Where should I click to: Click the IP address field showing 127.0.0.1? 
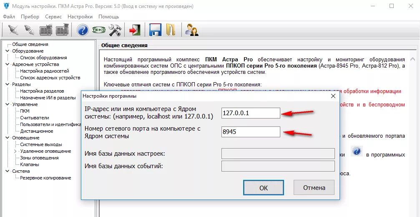(x=251, y=113)
